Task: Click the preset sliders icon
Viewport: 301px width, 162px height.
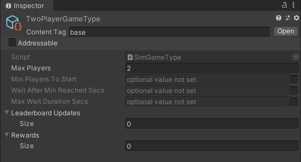Action: coord(287,18)
